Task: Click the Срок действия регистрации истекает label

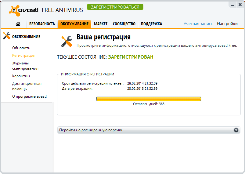Action: [93, 83]
